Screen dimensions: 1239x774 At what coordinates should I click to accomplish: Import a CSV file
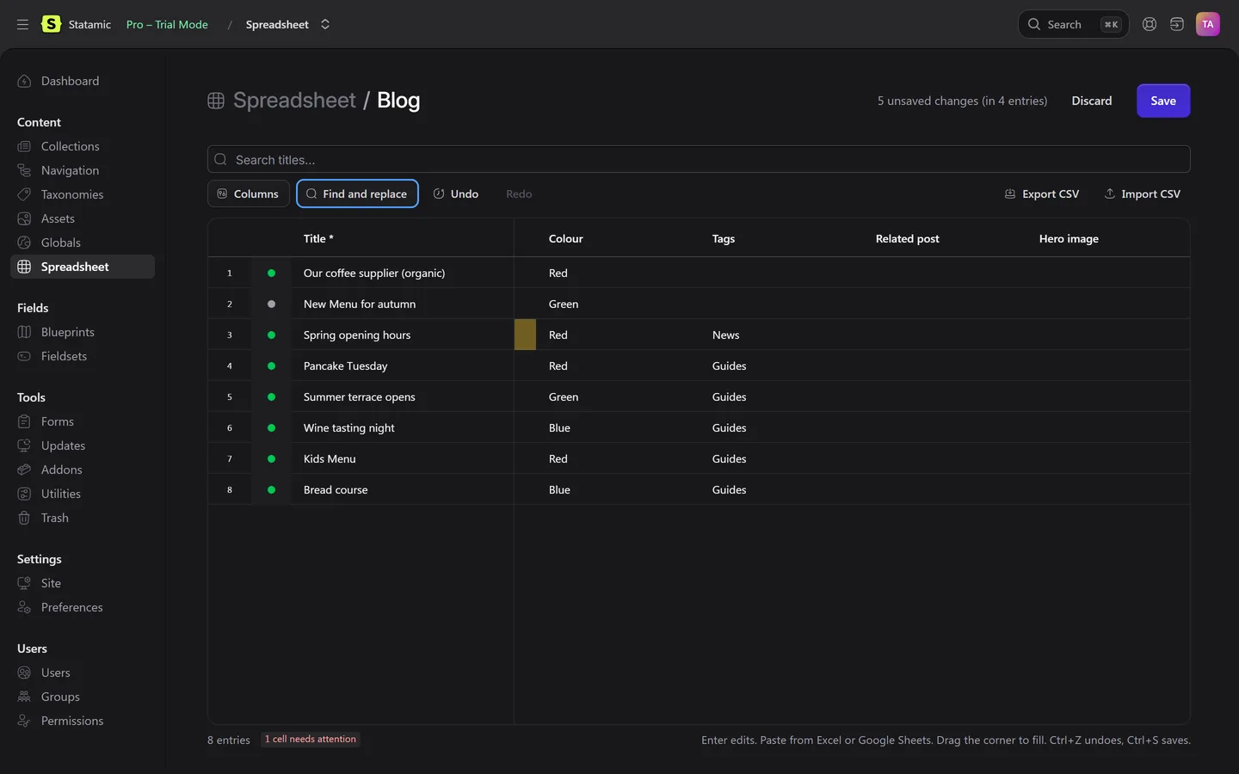(1143, 193)
